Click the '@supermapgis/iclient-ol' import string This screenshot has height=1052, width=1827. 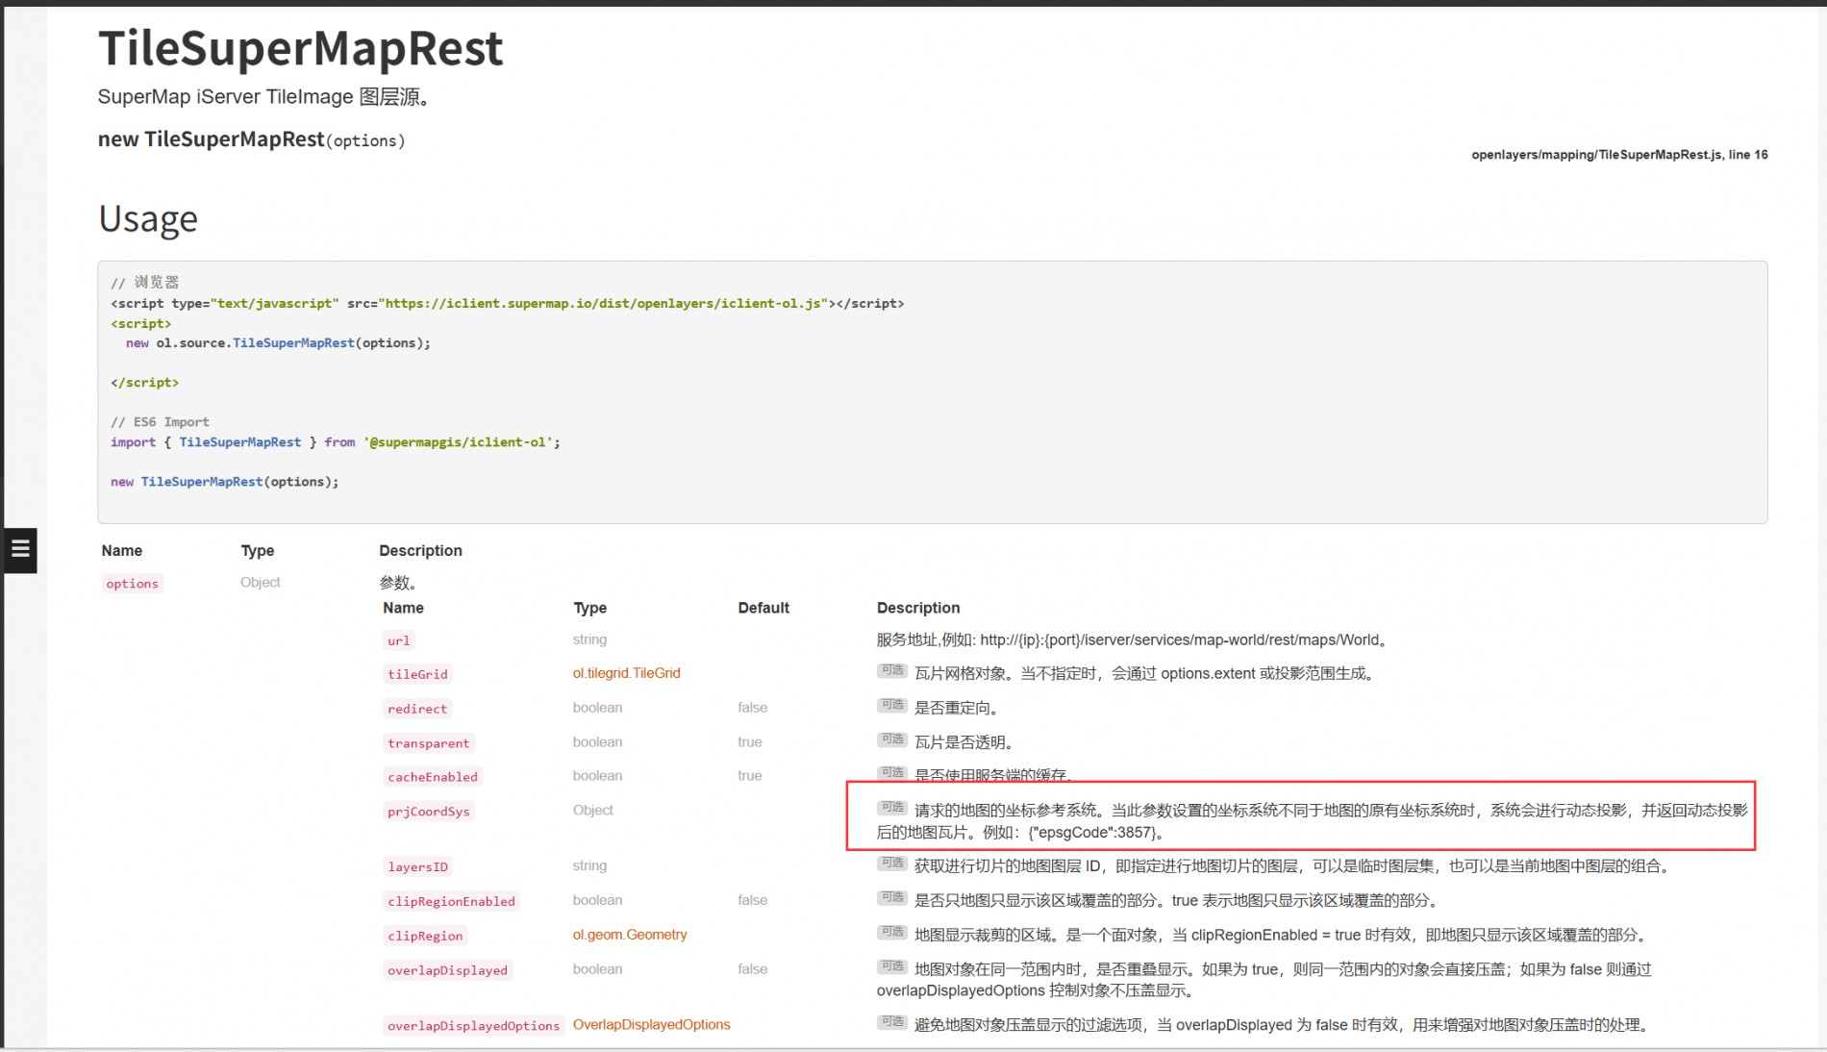[458, 442]
